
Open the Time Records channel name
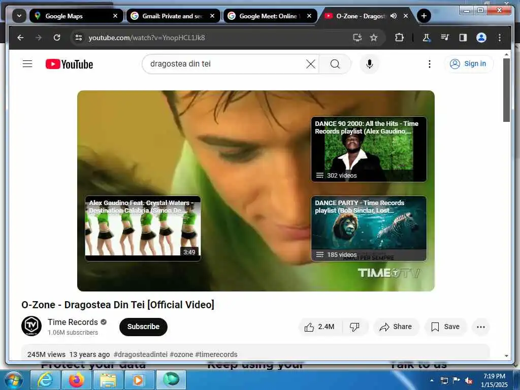(73, 322)
